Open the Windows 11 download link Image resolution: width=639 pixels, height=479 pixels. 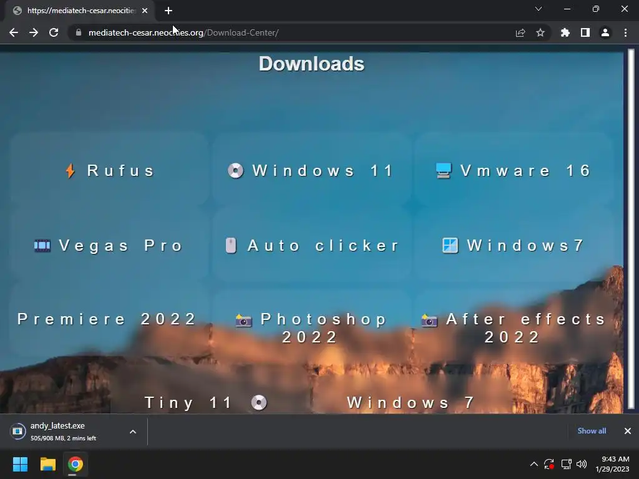(x=311, y=170)
